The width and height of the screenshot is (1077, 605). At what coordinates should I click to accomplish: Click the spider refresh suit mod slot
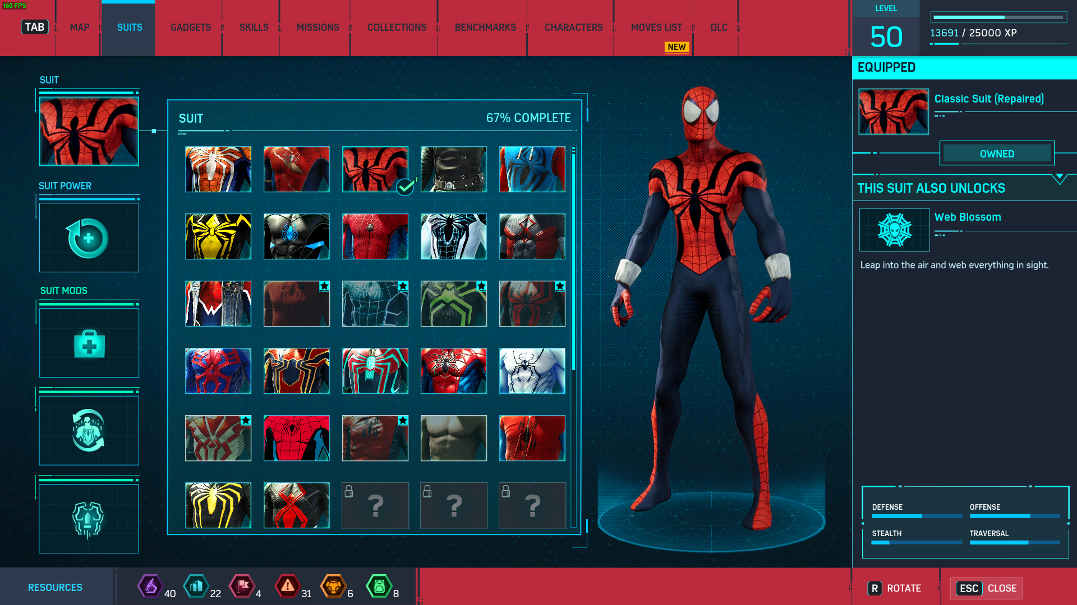coord(89,430)
